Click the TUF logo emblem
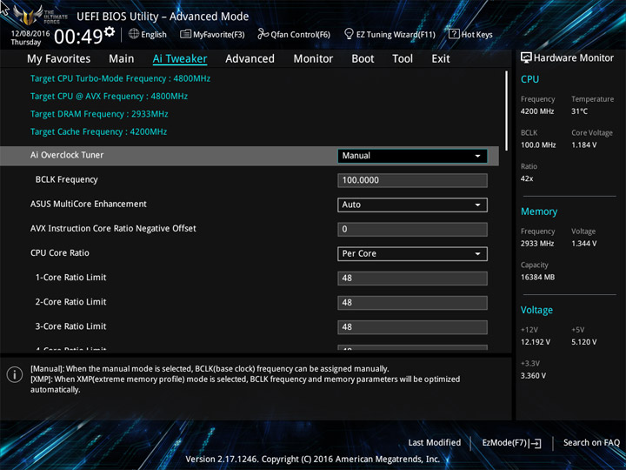Screen dimensions: 626x470 coord(28,15)
